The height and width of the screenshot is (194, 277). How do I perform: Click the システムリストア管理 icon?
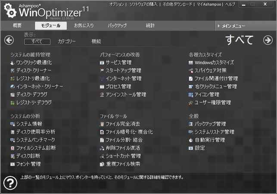(191, 132)
